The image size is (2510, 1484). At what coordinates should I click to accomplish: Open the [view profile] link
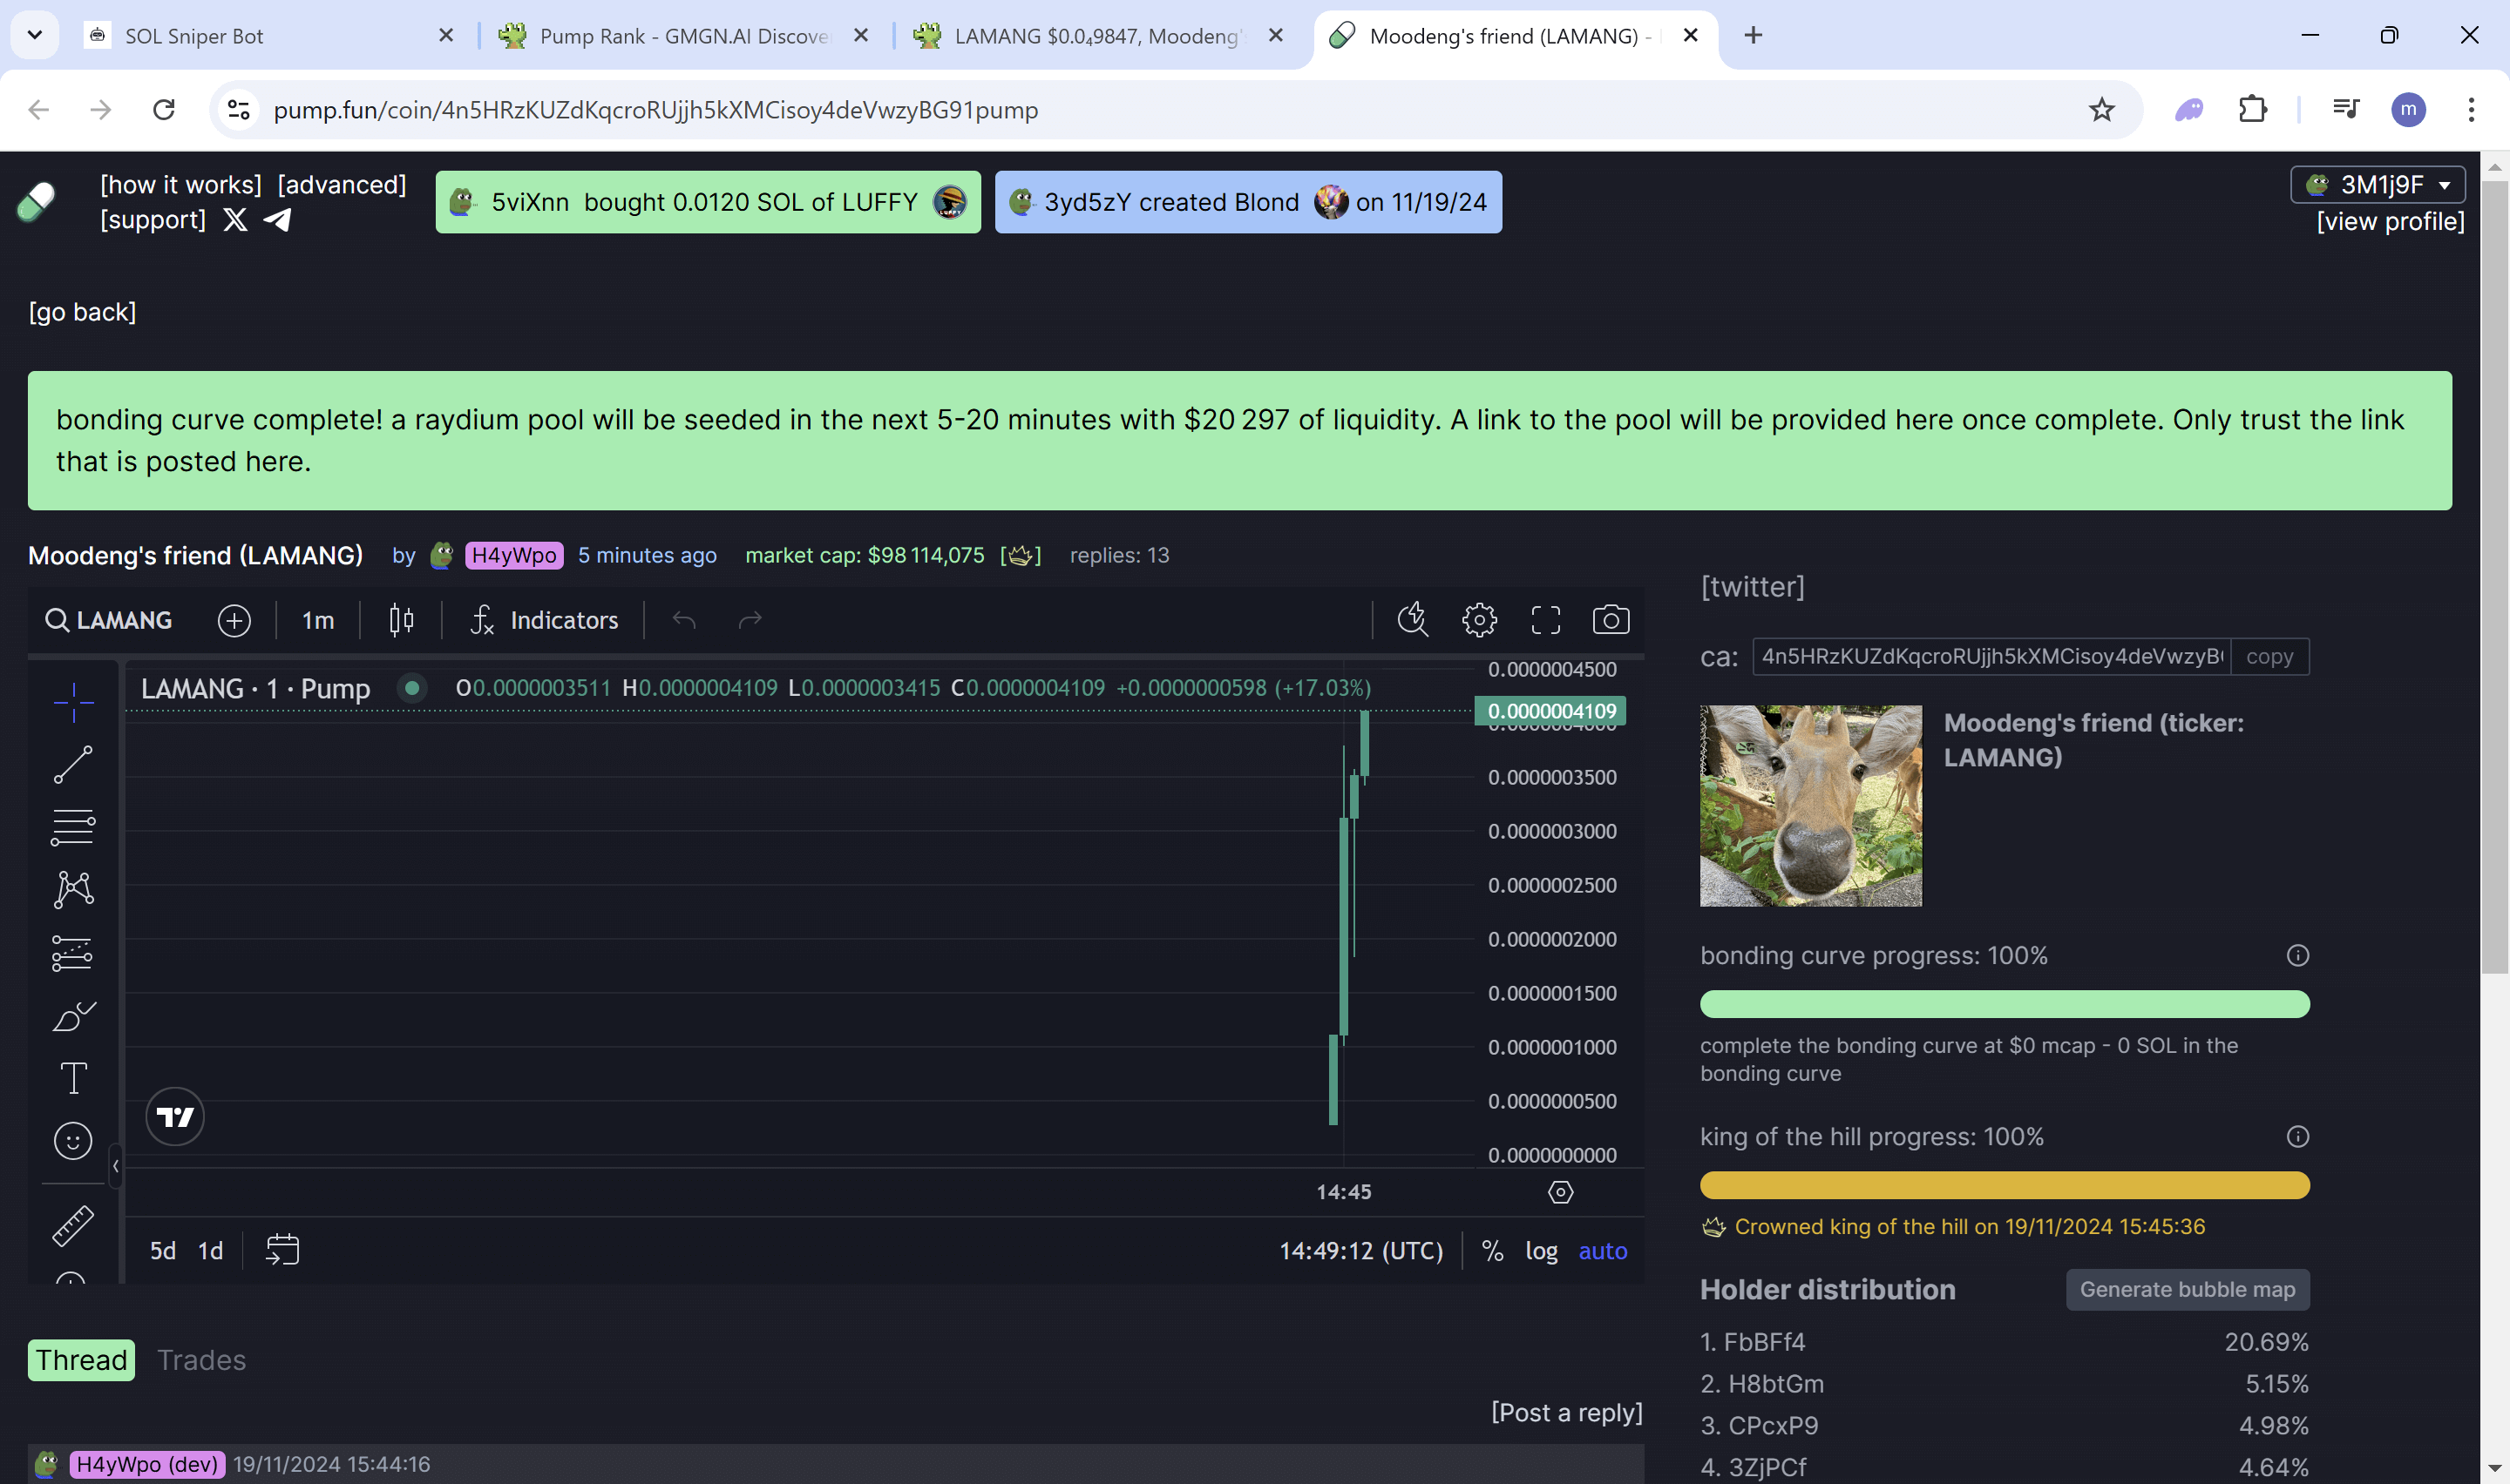2390,221
